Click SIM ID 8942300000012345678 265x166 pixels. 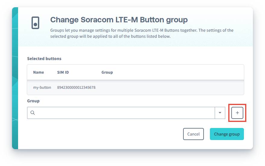click(x=76, y=88)
